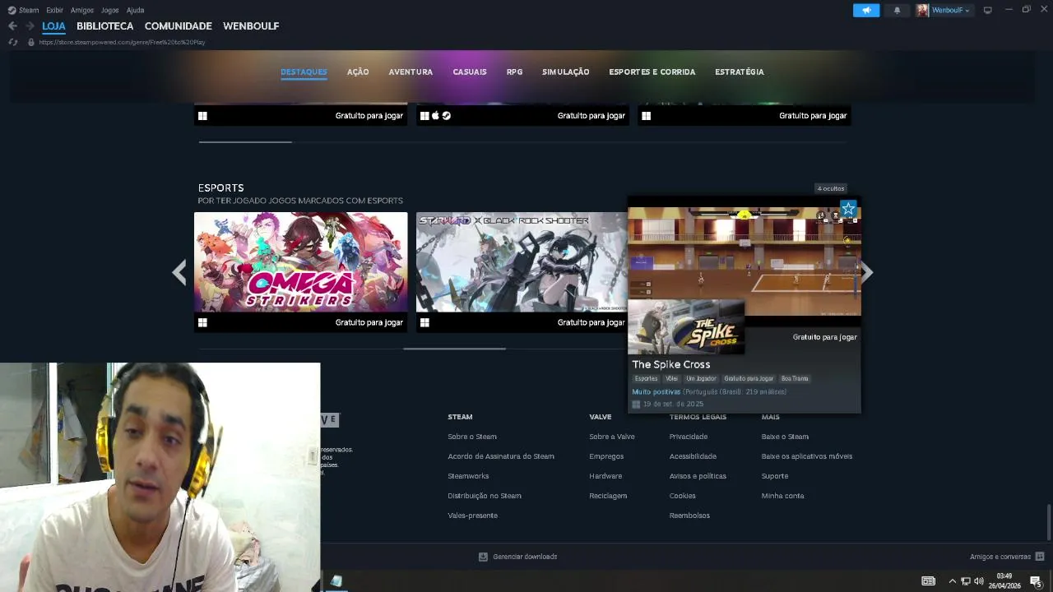Image resolution: width=1053 pixels, height=592 pixels.
Task: Open Baixe os aplicativos móveis link
Action: [x=807, y=456]
